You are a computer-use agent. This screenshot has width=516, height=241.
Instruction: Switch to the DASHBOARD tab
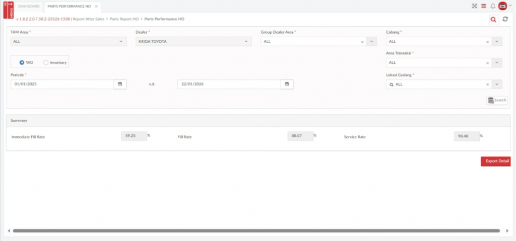click(29, 7)
